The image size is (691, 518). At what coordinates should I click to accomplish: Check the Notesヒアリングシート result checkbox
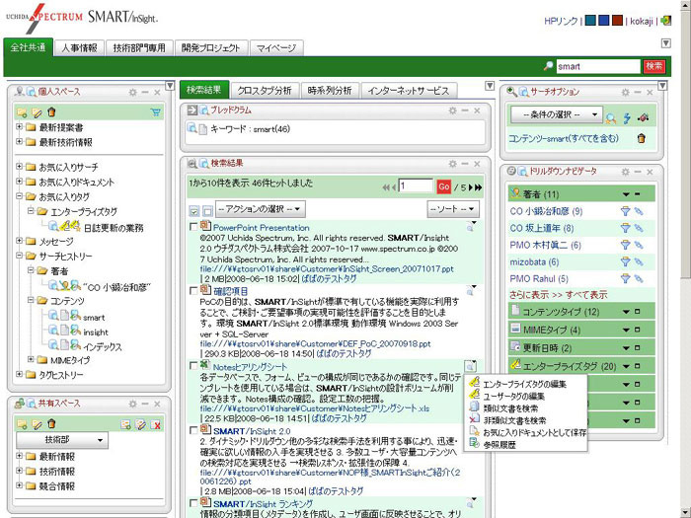tap(193, 366)
